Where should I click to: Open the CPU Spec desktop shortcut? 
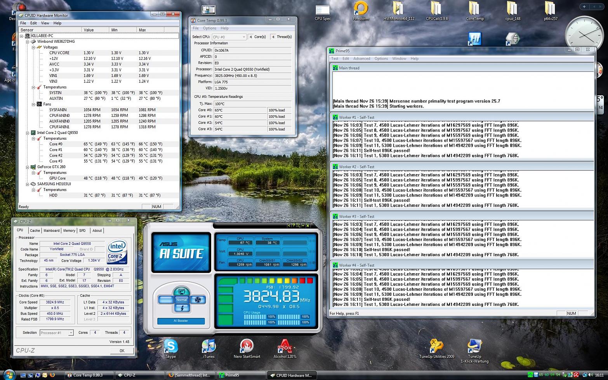(x=323, y=12)
